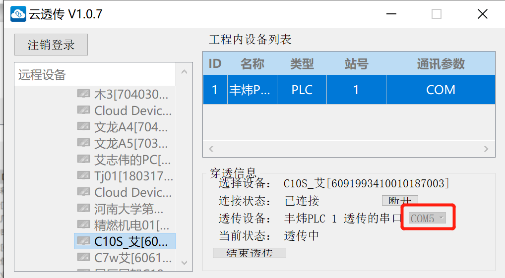
Task: Select 文龙A4[704... remote device
Action: point(131,127)
